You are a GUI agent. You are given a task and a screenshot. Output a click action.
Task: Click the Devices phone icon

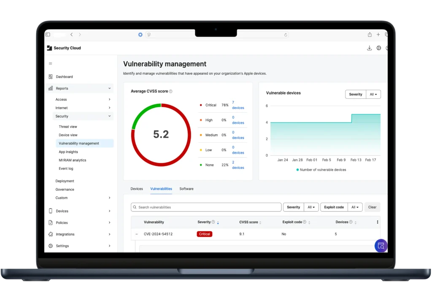tap(51, 211)
